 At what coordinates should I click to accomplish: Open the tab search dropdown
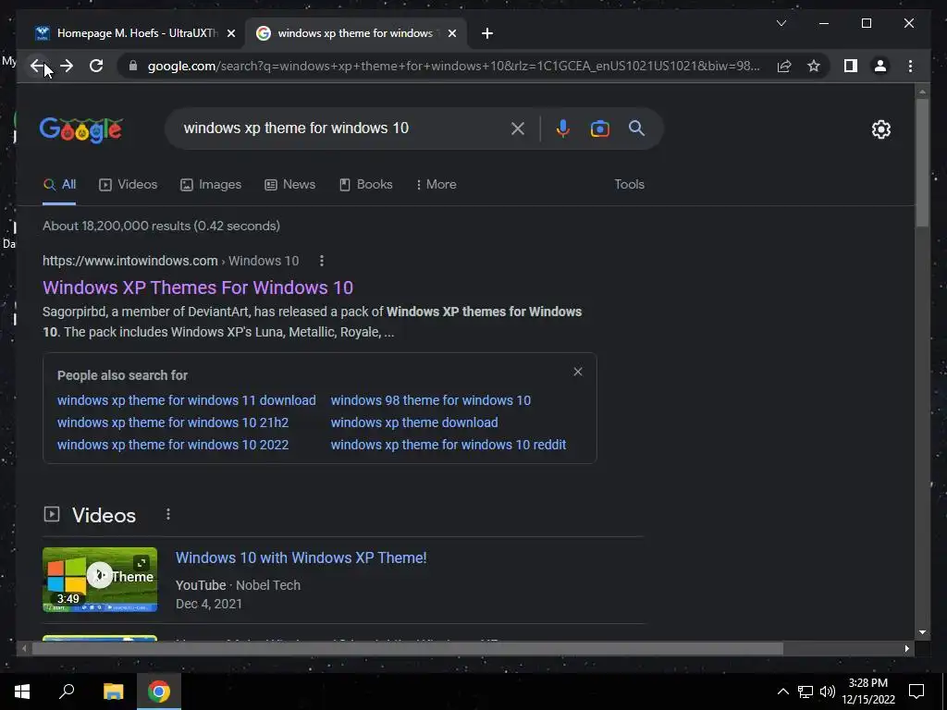pyautogui.click(x=781, y=23)
